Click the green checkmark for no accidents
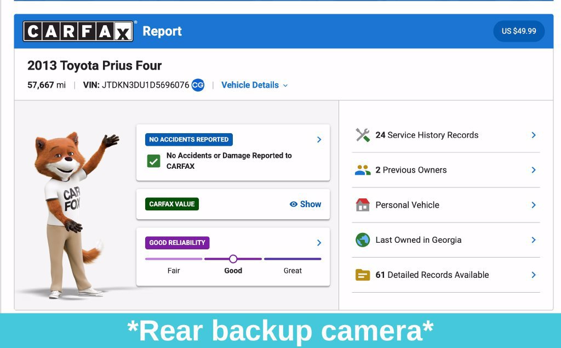 click(153, 161)
